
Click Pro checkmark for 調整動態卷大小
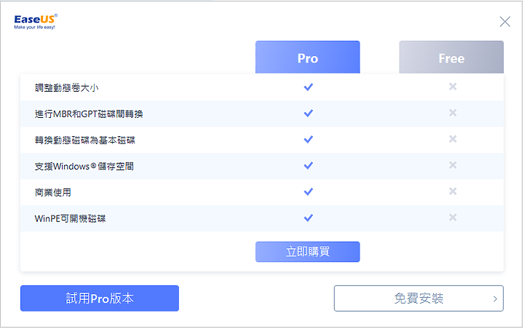(x=308, y=87)
